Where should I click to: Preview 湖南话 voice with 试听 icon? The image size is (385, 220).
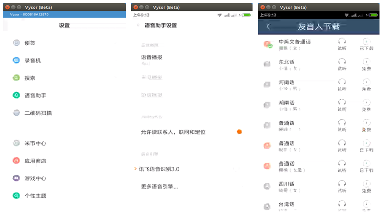point(342,102)
